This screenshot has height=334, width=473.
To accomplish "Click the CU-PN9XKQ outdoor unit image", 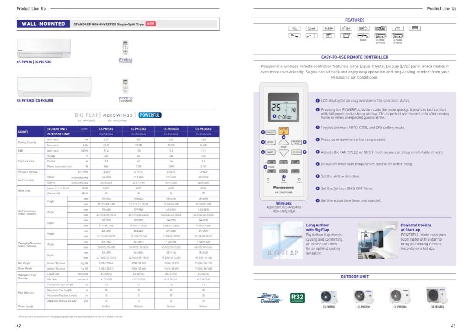I will tap(329, 297).
